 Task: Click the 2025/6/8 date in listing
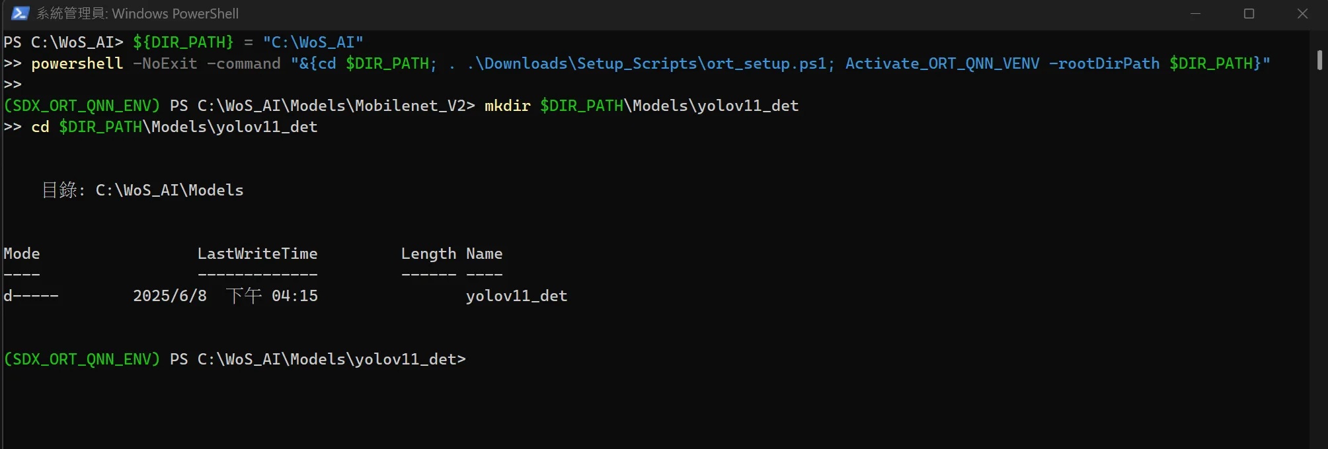[x=170, y=296]
